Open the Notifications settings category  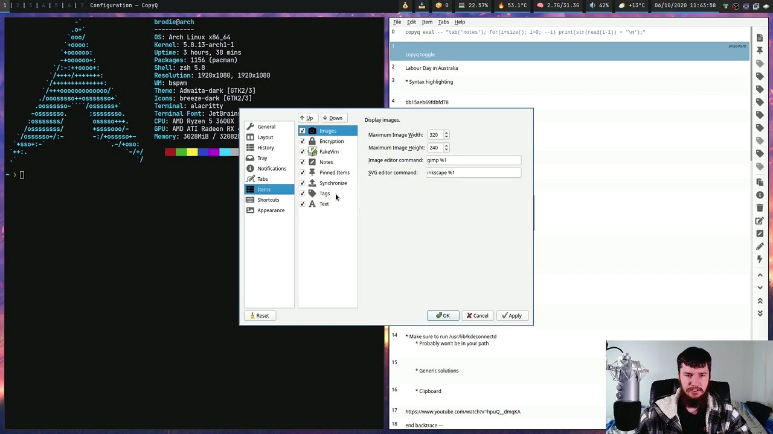click(272, 168)
